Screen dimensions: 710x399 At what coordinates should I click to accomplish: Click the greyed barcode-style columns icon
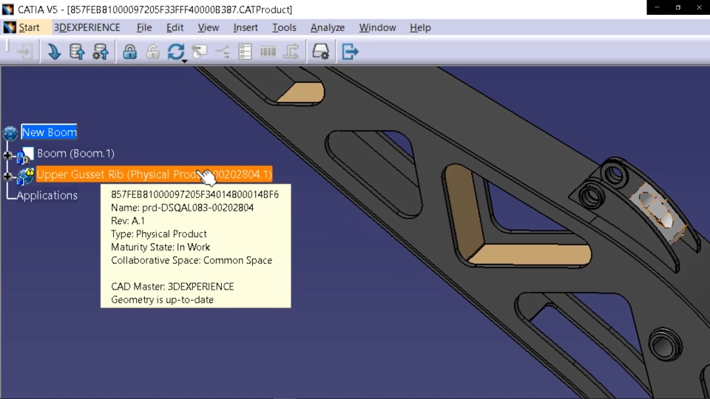pos(268,52)
